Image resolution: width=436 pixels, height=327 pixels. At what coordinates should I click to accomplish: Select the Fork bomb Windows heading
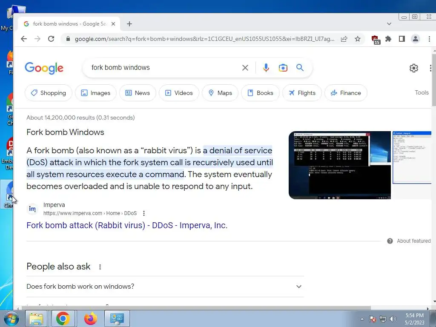[65, 132]
